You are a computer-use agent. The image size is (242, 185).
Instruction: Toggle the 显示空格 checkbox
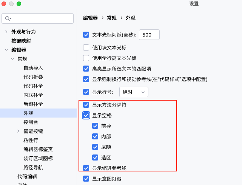pyautogui.click(x=86, y=115)
